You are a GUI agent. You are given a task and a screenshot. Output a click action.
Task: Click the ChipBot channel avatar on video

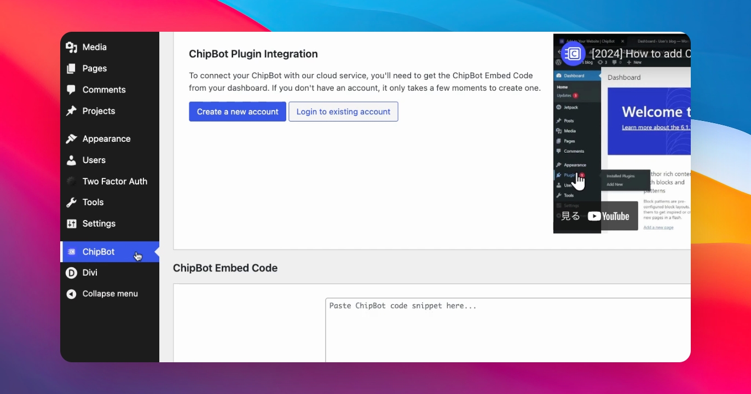point(573,54)
